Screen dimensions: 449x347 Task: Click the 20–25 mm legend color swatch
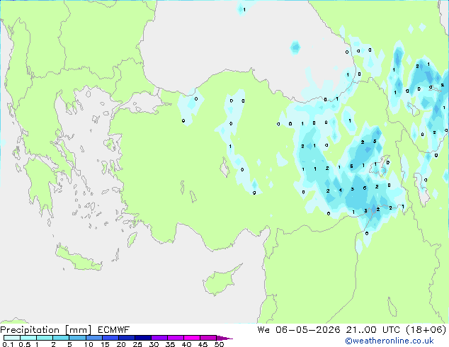[x=126, y=338]
